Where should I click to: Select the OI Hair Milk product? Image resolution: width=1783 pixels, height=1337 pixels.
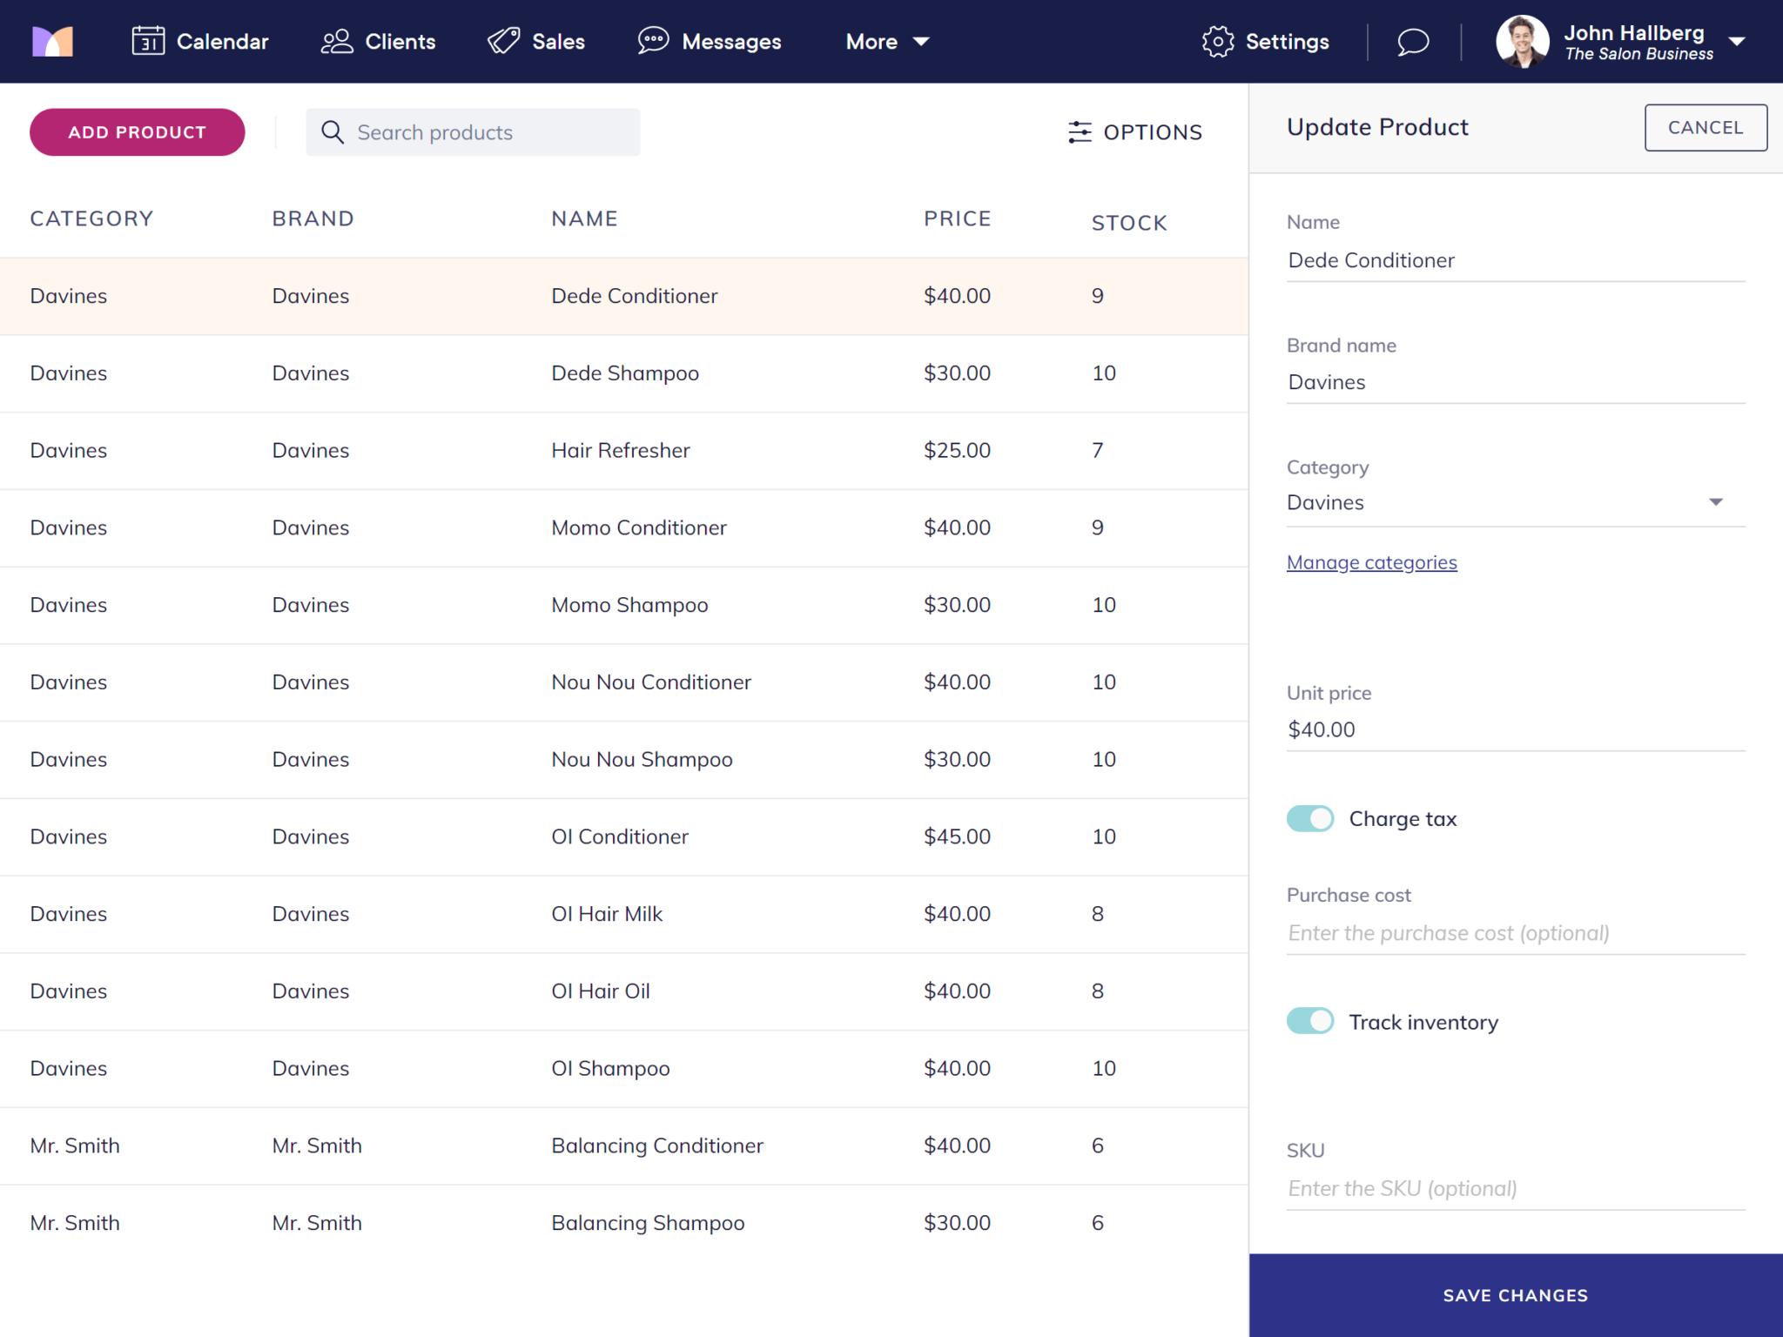tap(624, 914)
